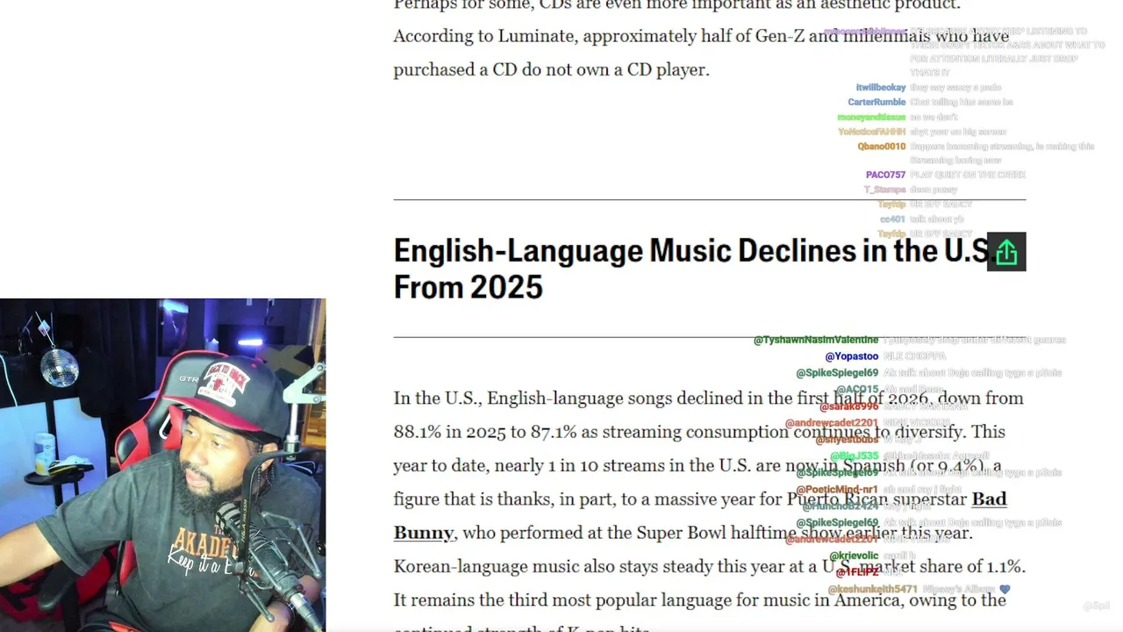Open the Bad Bunny article link

(699, 516)
